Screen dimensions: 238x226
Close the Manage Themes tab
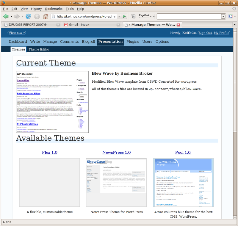(178, 25)
